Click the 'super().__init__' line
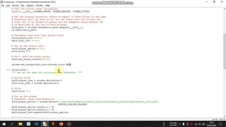Screen dimensions: 226x127 pyautogui.click(x=51, y=11)
